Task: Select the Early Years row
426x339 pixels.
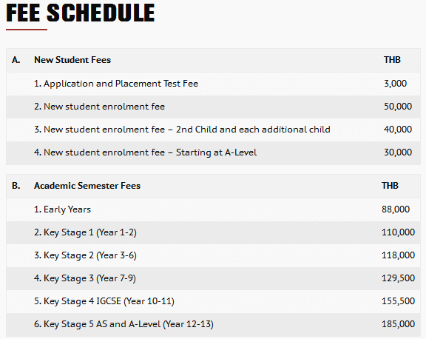Action: [213, 209]
